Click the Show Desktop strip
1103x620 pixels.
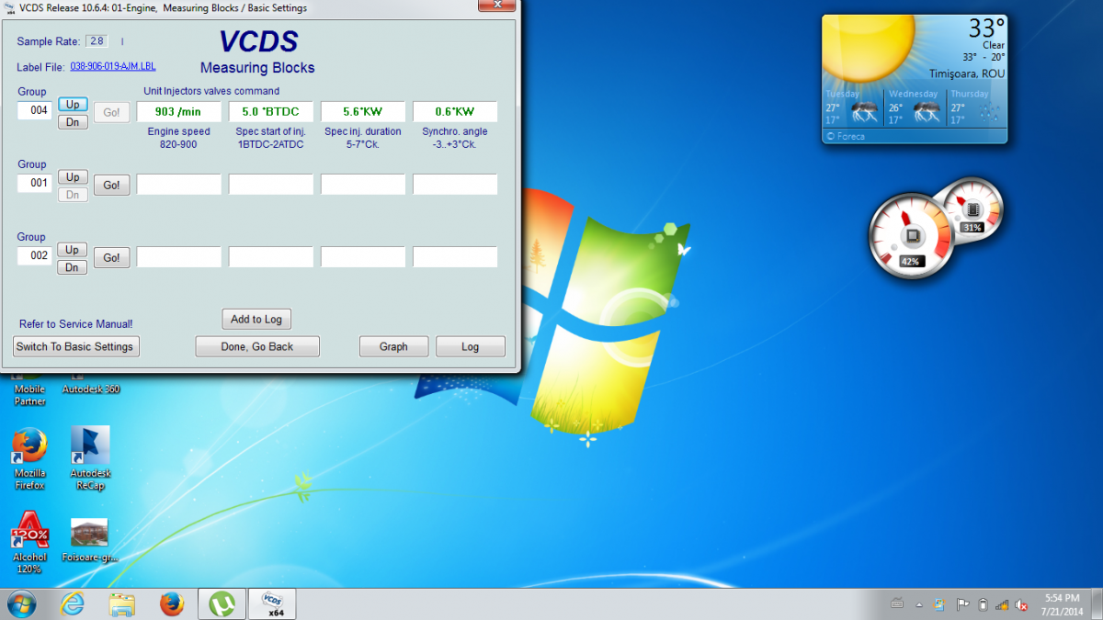click(1096, 603)
